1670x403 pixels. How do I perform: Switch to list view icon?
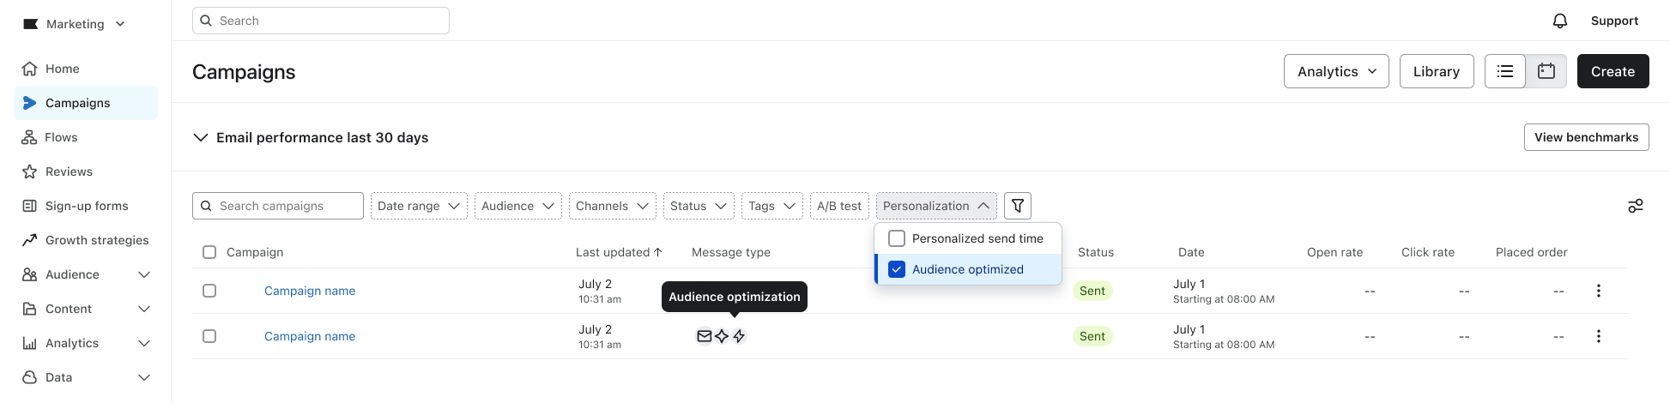[x=1505, y=71]
